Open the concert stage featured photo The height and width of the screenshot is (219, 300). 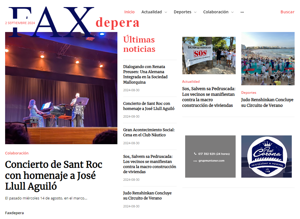pos(61,88)
